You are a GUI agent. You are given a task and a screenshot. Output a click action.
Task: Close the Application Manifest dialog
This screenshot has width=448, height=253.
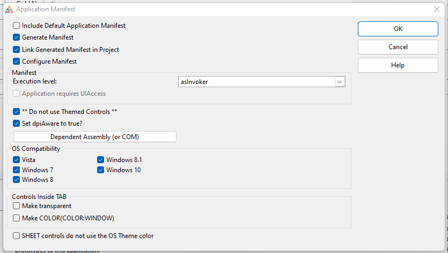(x=436, y=9)
